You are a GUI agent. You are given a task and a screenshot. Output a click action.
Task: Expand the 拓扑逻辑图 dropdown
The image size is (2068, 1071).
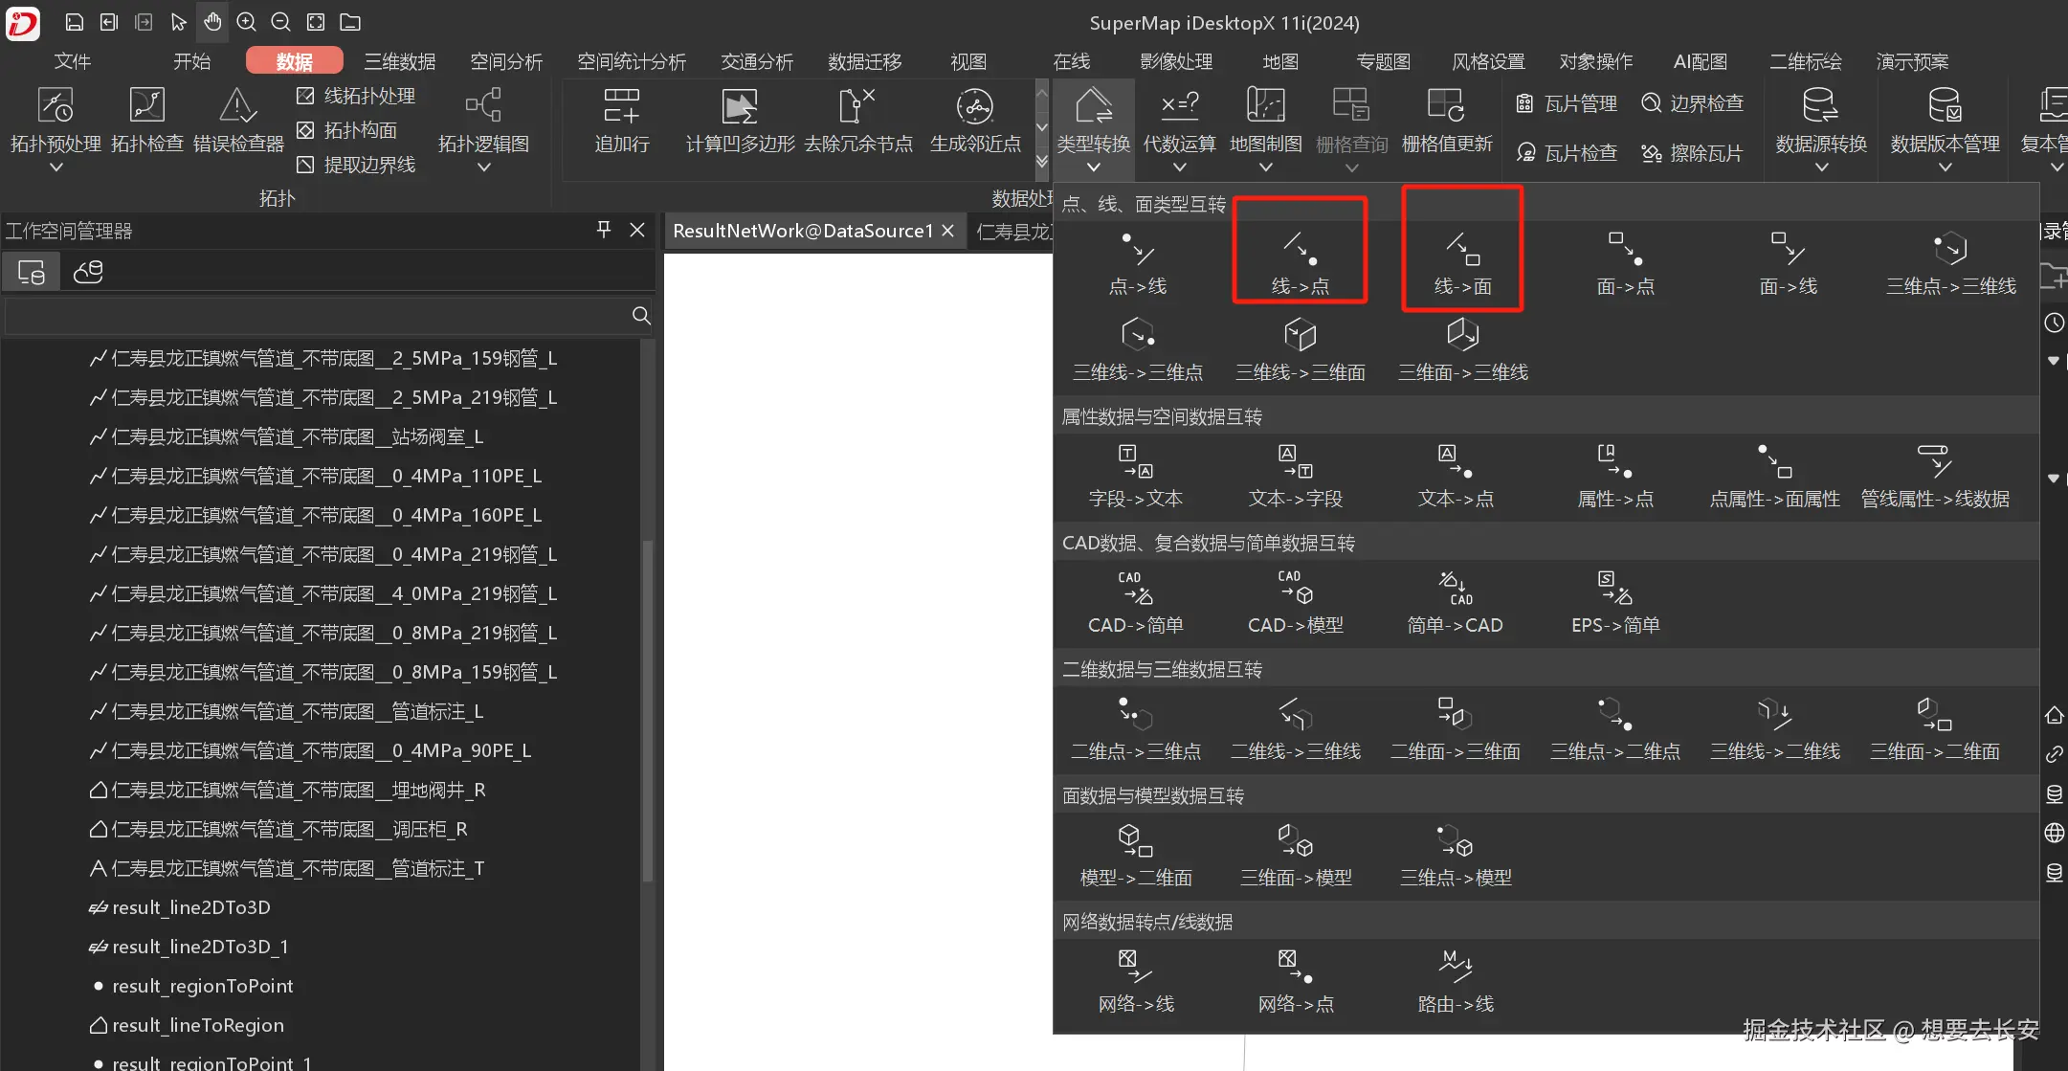(x=483, y=168)
